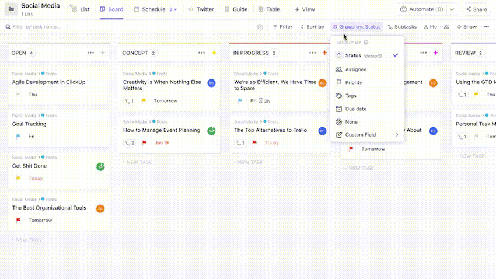Open the Schedule view tab
The image size is (496, 279).
[150, 9]
